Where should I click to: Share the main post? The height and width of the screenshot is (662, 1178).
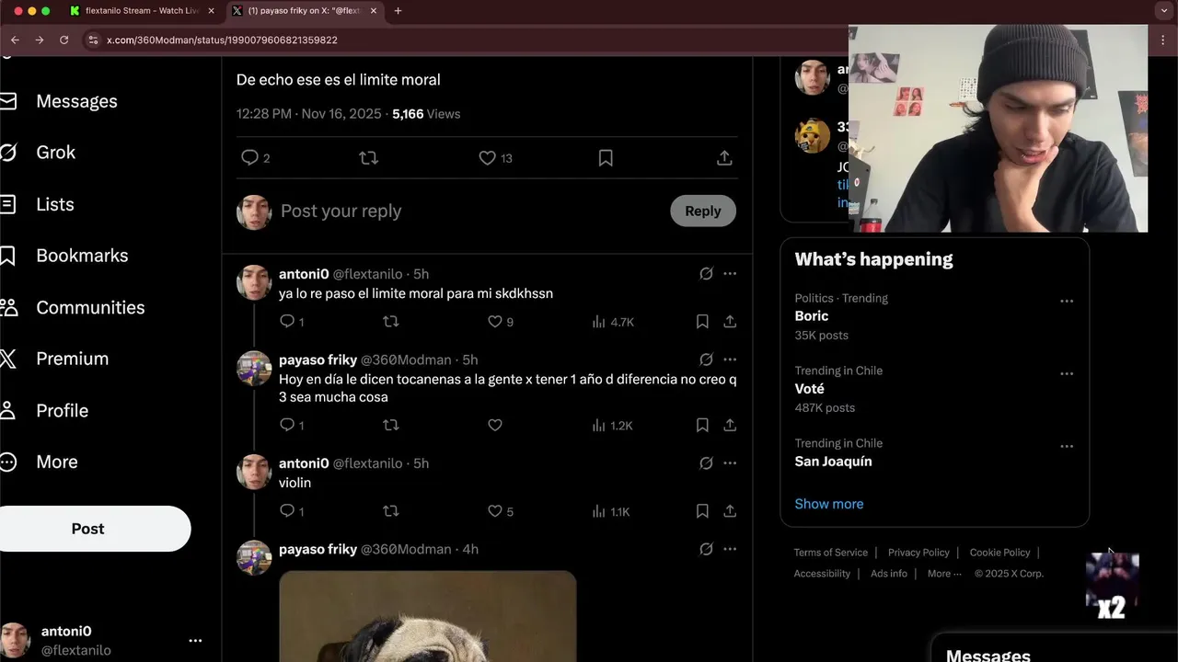pyautogui.click(x=724, y=158)
